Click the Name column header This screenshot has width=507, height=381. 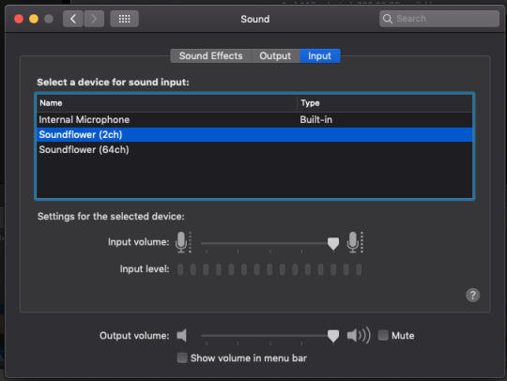pos(166,103)
